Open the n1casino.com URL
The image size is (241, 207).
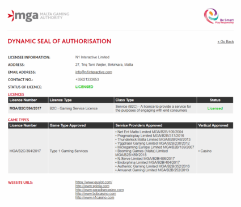95,197
